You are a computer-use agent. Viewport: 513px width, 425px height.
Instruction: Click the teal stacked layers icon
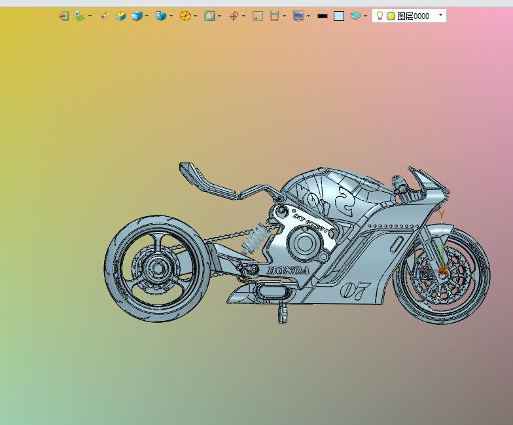(x=355, y=16)
